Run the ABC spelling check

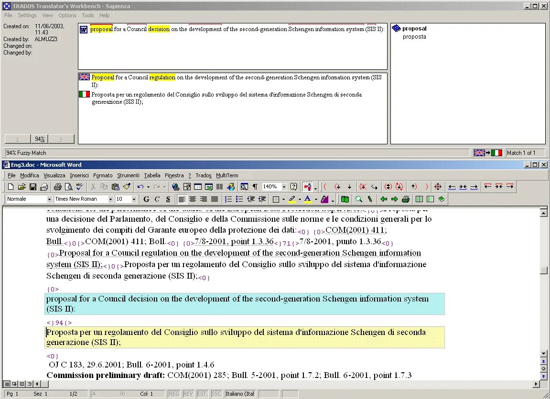80,187
